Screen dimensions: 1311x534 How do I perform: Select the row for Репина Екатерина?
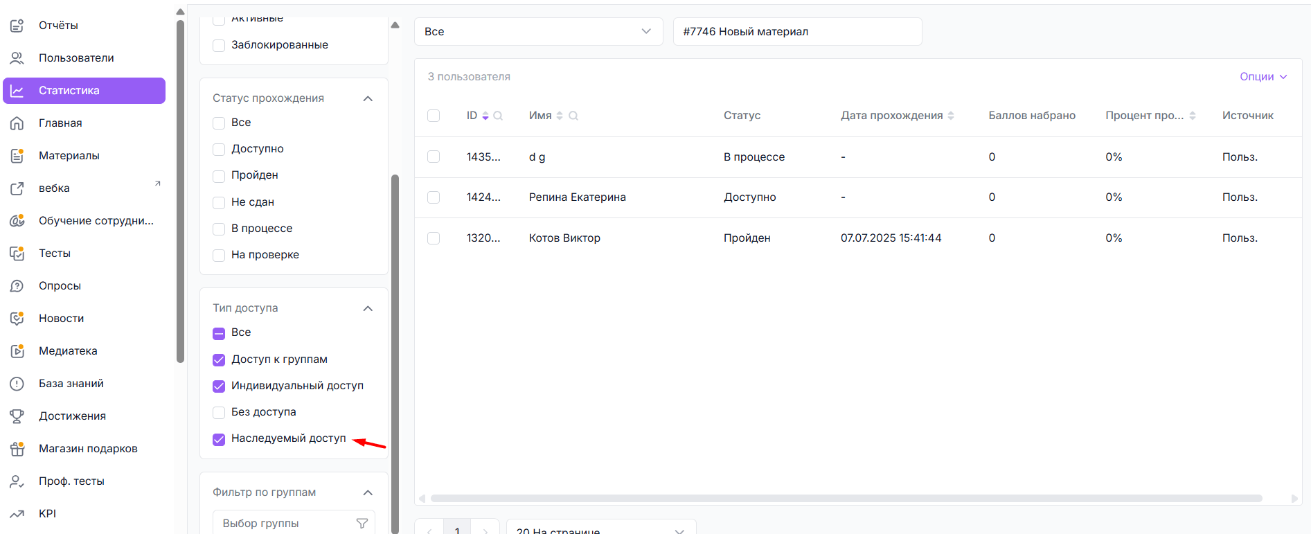[x=434, y=197]
